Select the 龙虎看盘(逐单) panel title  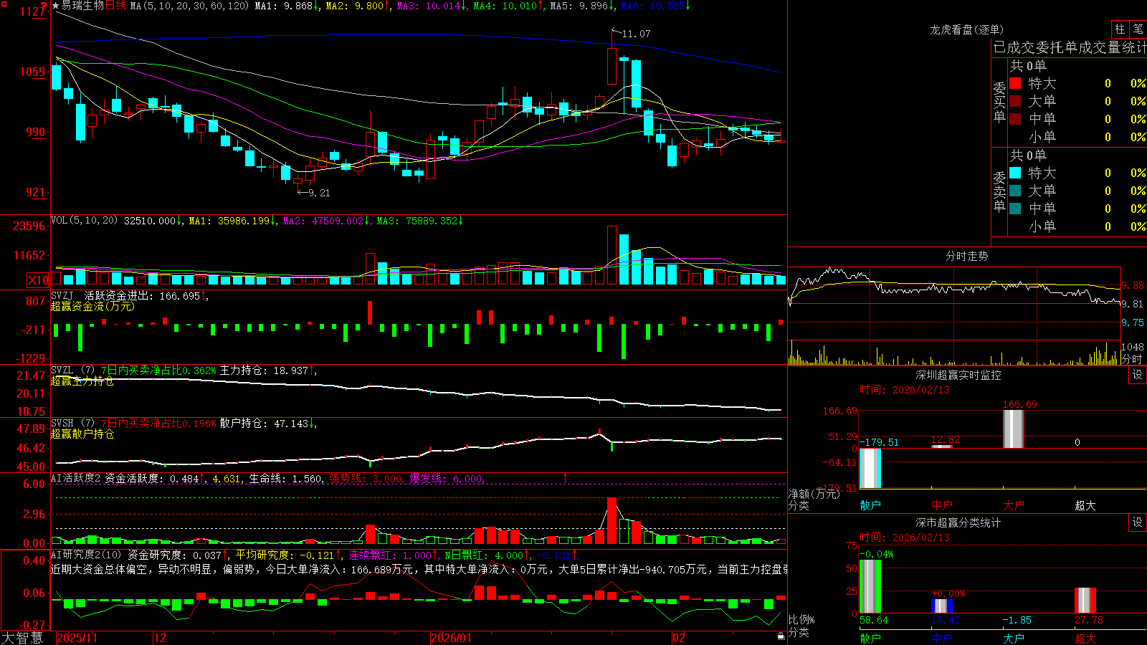pyautogui.click(x=966, y=29)
